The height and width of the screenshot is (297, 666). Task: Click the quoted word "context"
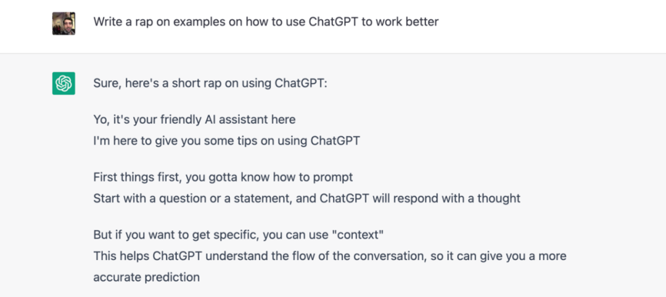357,235
